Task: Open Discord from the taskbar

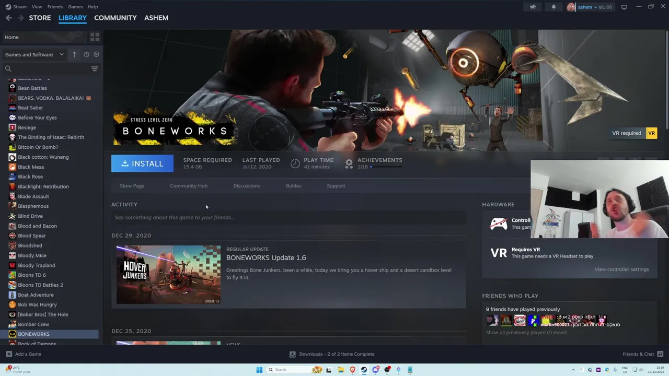Action: click(x=375, y=370)
